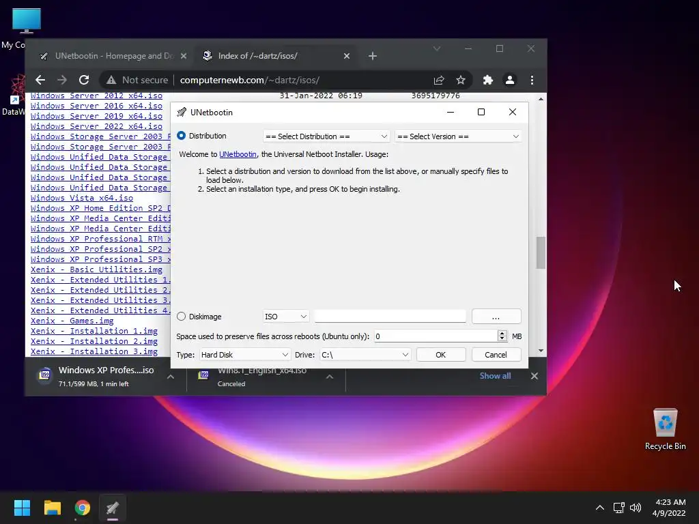Select the Distribution radio button
Image resolution: width=699 pixels, height=524 pixels.
pos(182,136)
